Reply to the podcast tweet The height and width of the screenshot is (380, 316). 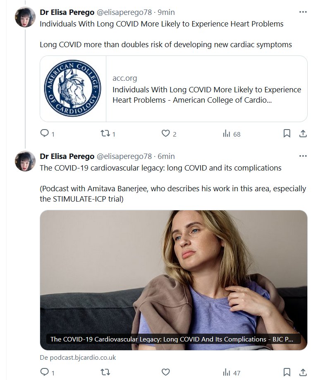click(x=44, y=373)
